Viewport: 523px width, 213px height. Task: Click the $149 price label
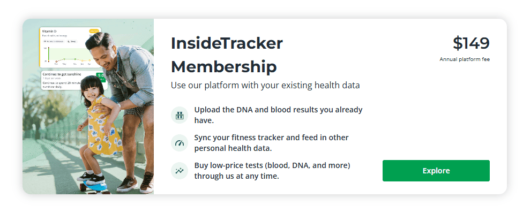pos(471,43)
